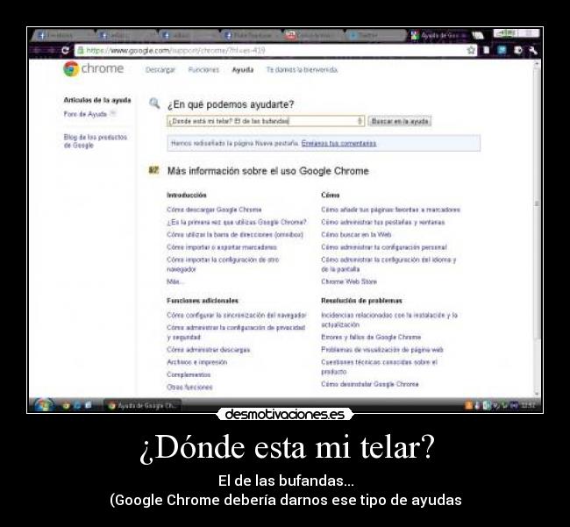Open 'Cómo administrar la configuración de privacidad' link
Screen dimensions: 570x527
point(236,332)
